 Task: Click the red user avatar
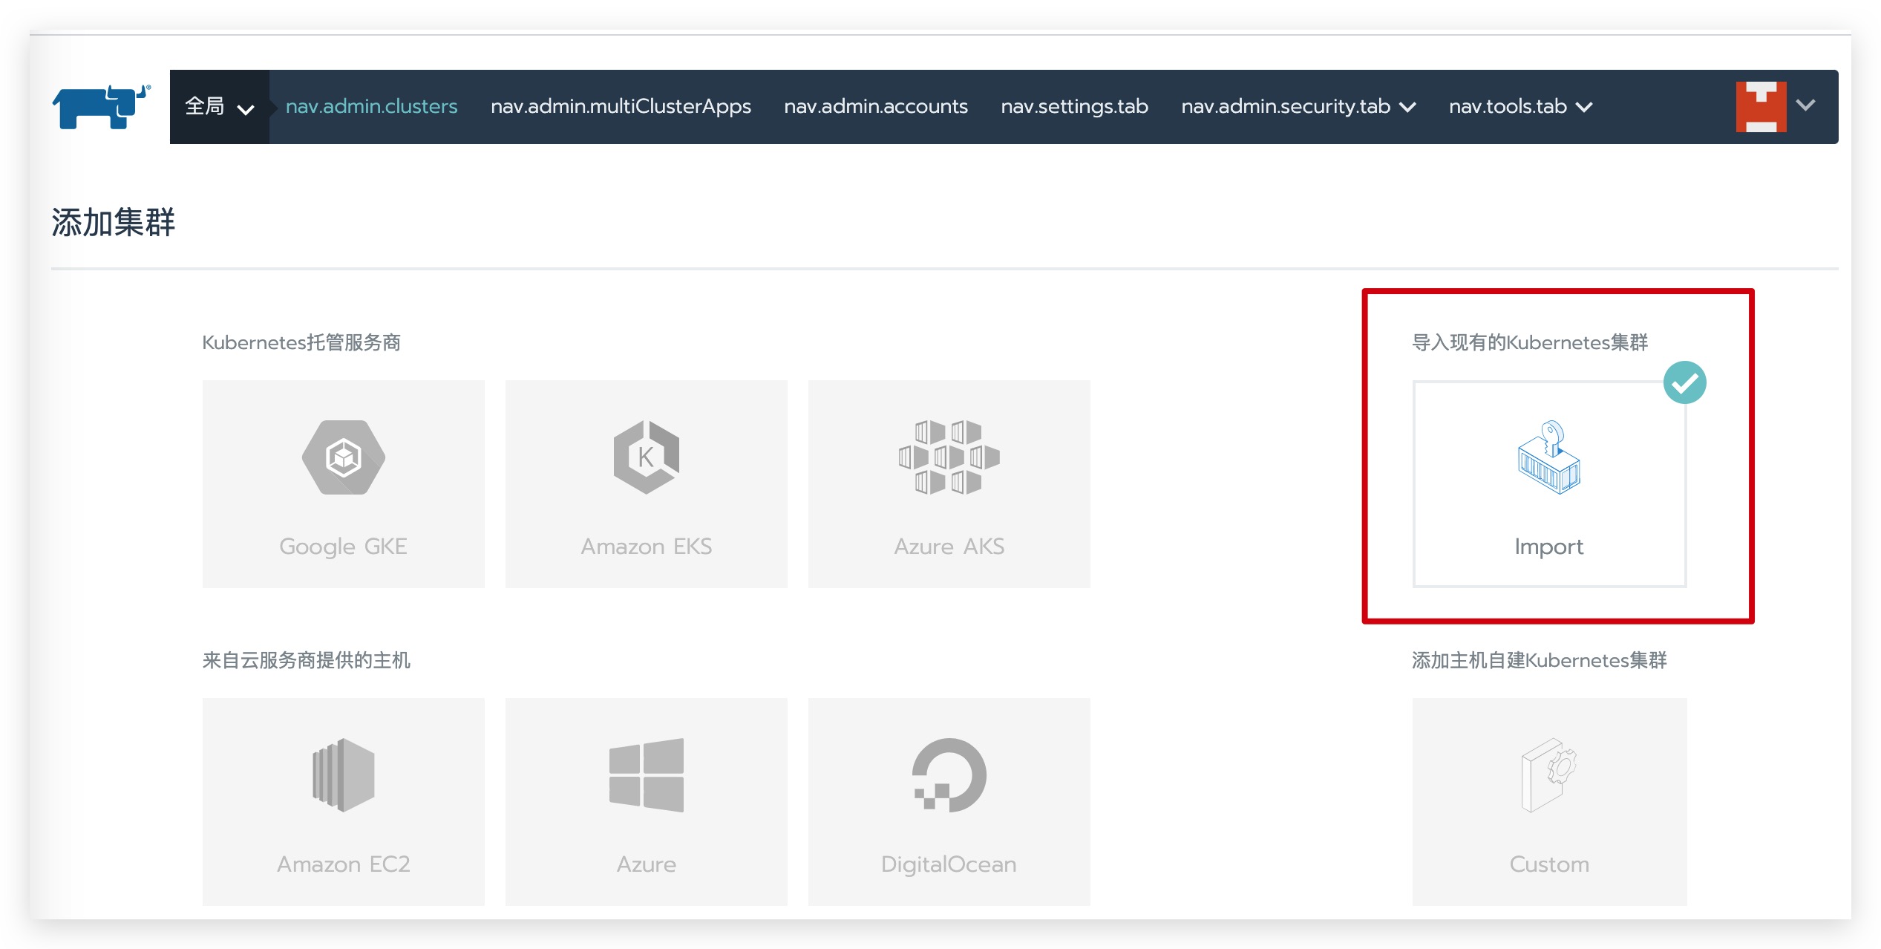1761,106
